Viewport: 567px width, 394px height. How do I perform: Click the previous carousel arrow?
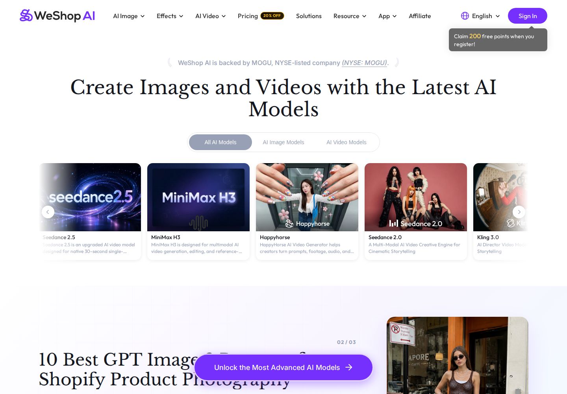coord(48,212)
